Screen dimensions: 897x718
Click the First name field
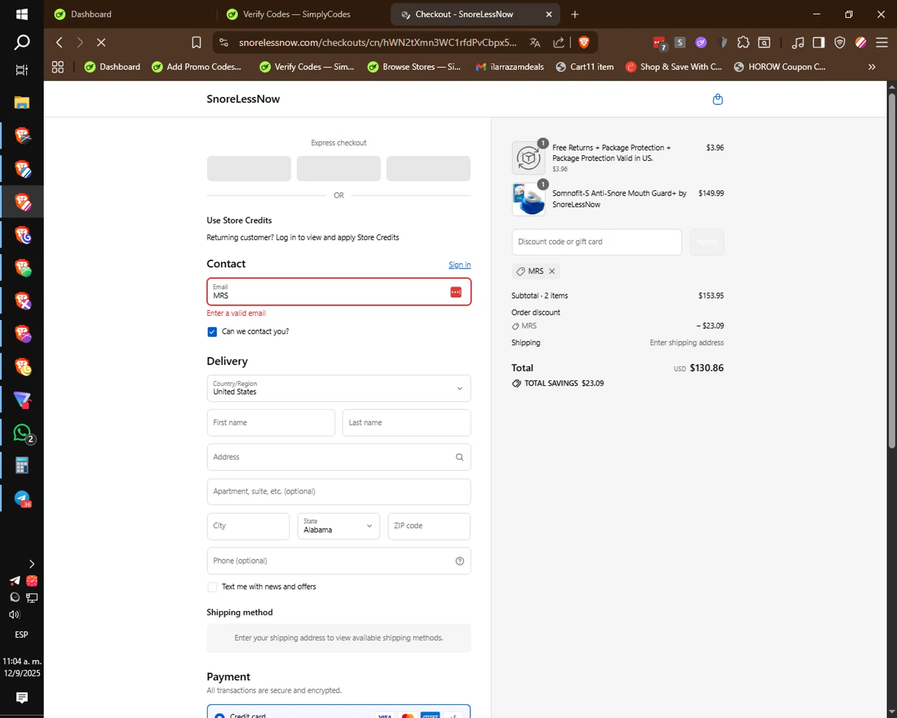pyautogui.click(x=271, y=423)
